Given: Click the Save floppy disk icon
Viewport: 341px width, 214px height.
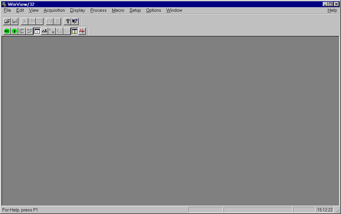Looking at the screenshot, I should pos(15,21).
